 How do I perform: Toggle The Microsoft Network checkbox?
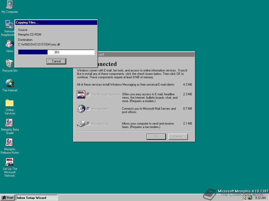(88, 94)
